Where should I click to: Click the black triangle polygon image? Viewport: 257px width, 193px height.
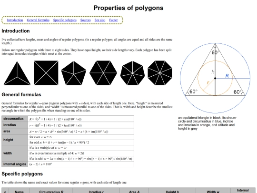pos(17,73)
